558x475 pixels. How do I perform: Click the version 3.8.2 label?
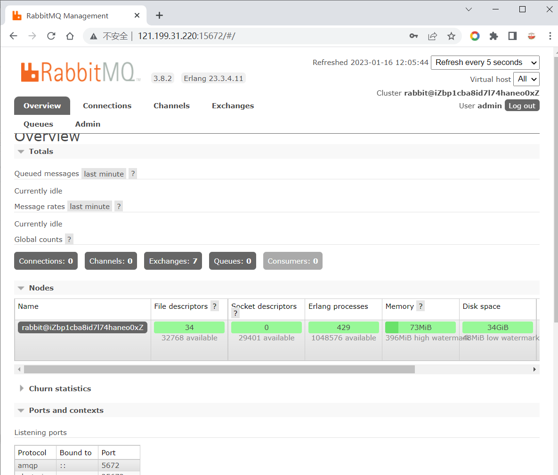point(162,78)
